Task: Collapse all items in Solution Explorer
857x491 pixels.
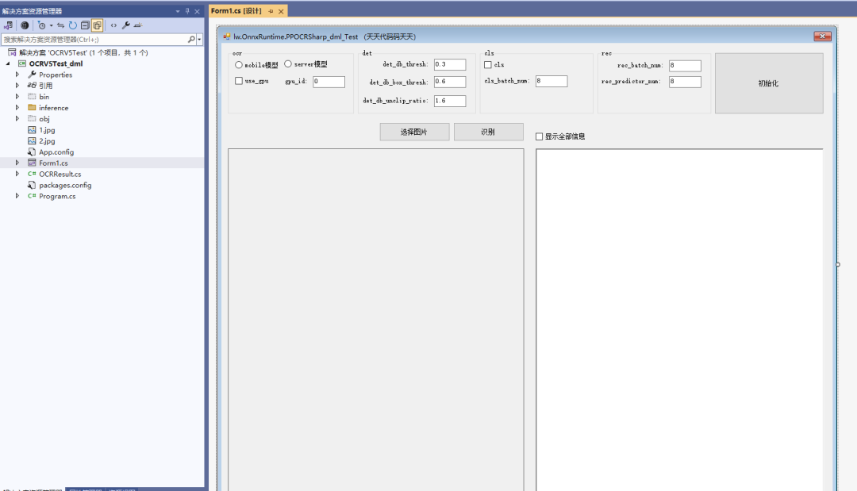Action: [x=85, y=25]
